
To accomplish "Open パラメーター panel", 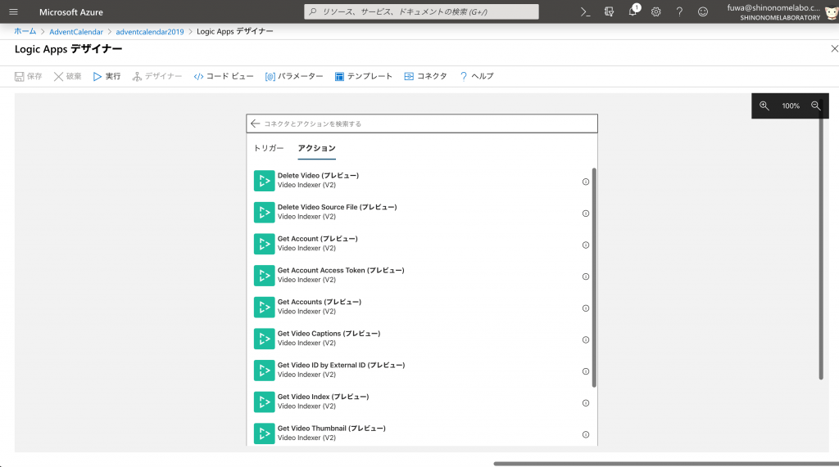I will 294,76.
